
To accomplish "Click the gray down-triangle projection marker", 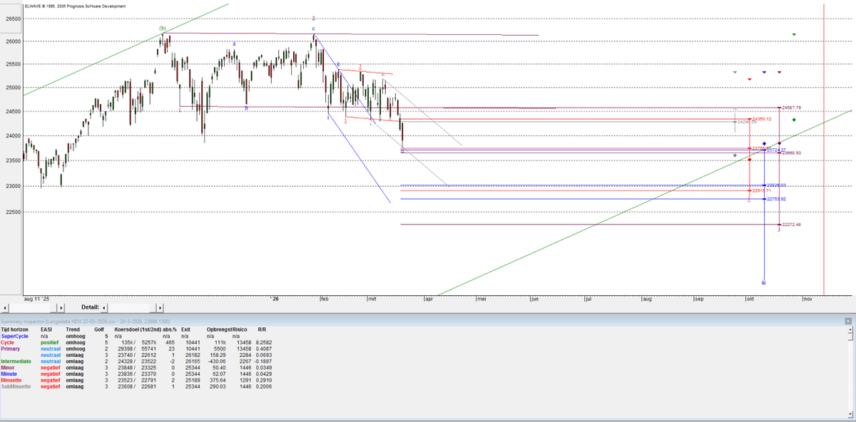I will pyautogui.click(x=735, y=72).
